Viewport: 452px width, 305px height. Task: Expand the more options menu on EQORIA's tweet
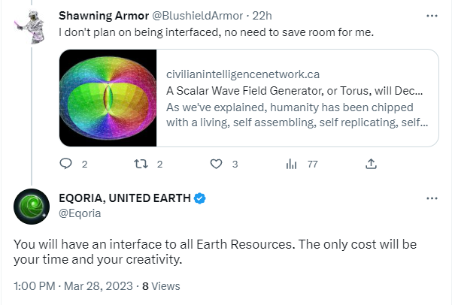pyautogui.click(x=432, y=198)
